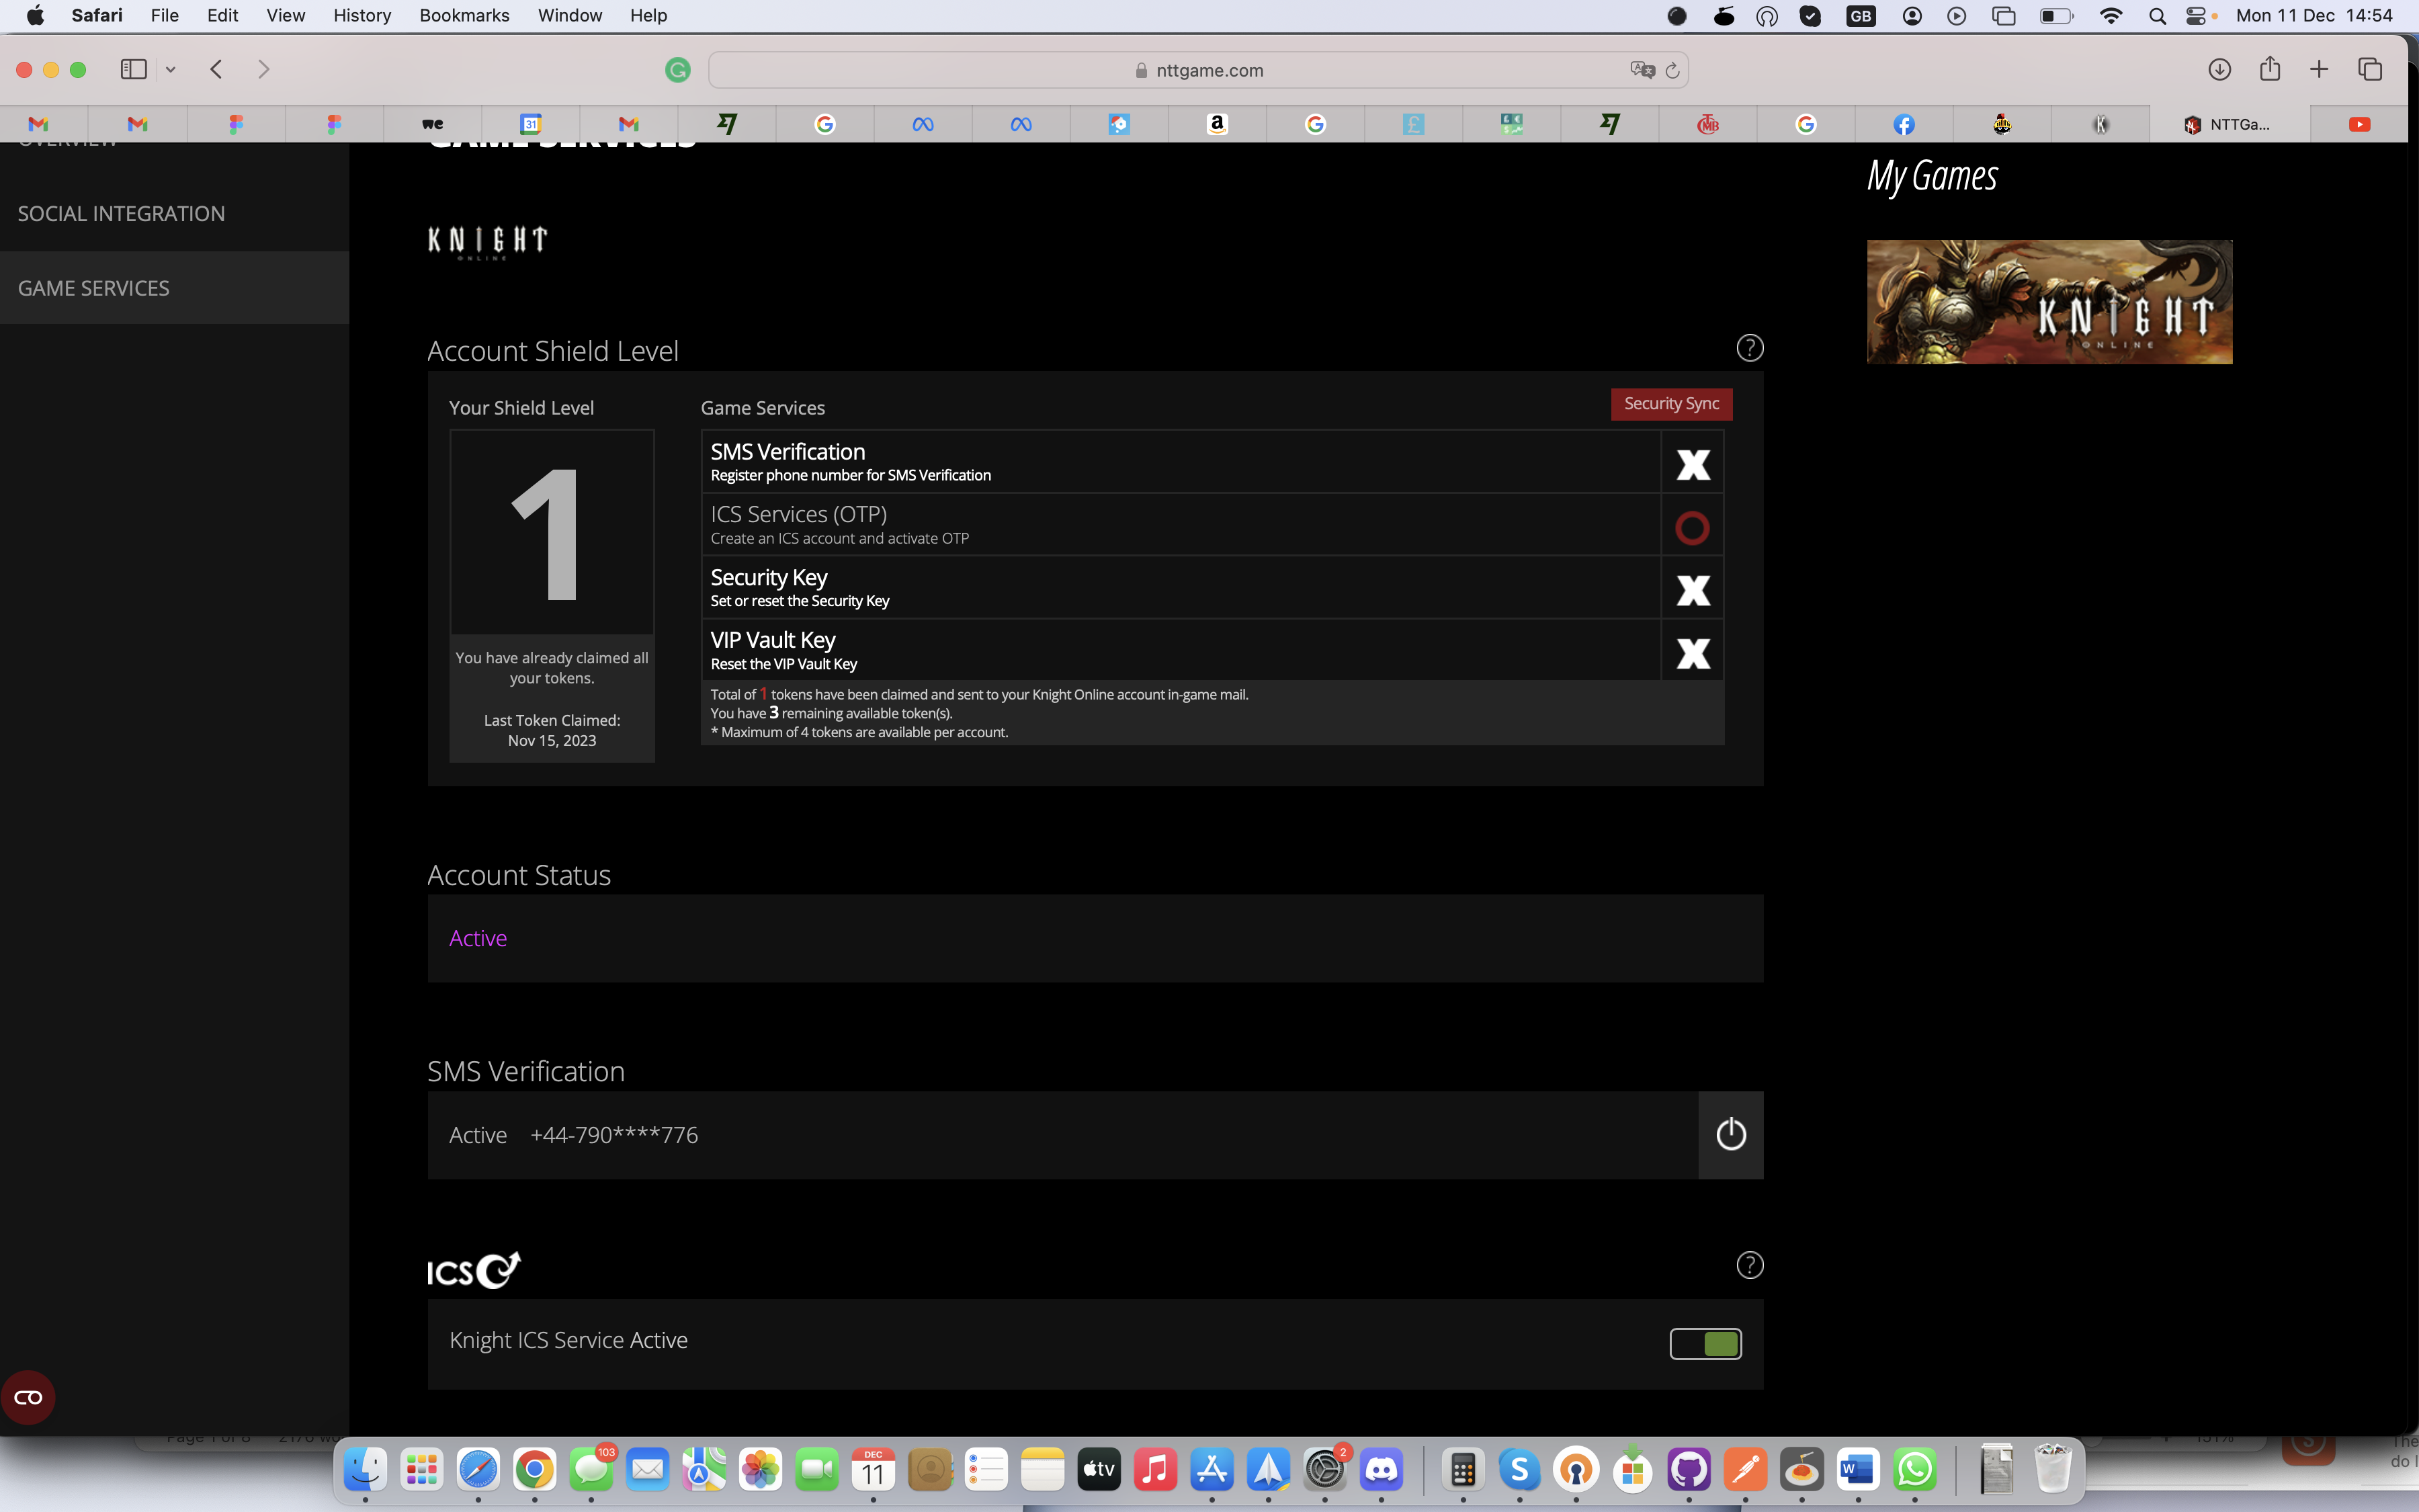The height and width of the screenshot is (1512, 2419).
Task: Expand the sidebar dropdown chevron in Safari
Action: 171,69
